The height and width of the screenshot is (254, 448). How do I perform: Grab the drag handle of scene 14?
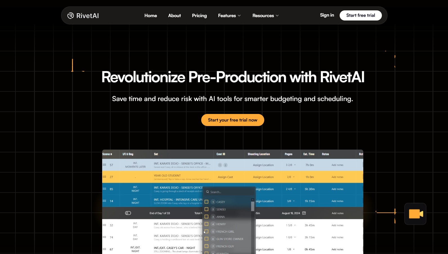(x=104, y=201)
